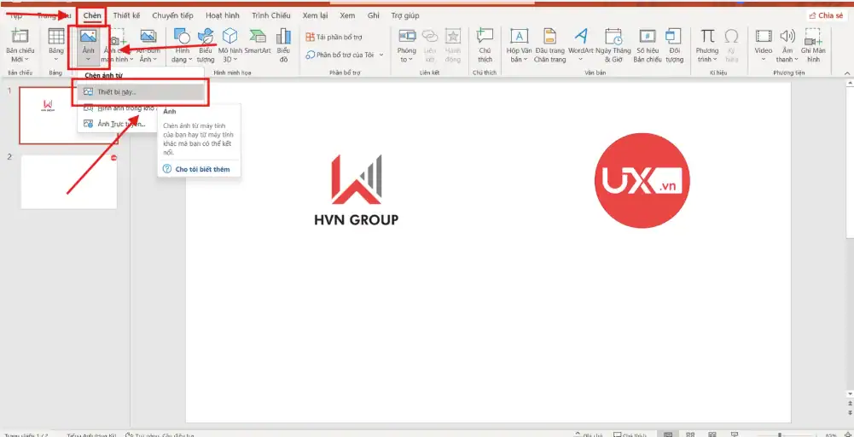Add a new slide with Bản chiếu Mới
This screenshot has width=854, height=437.
click(x=20, y=45)
